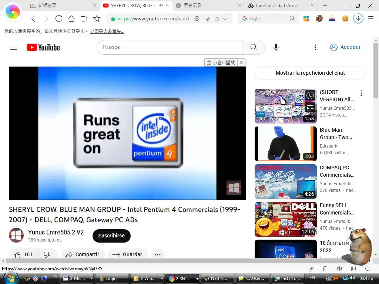Click the Ggle browser search box
The width and height of the screenshot is (379, 284).
(268, 18)
